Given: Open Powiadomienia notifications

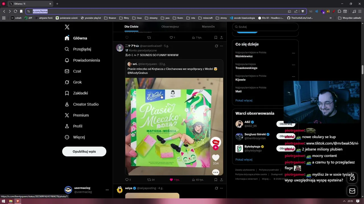Looking at the screenshot, I should (82, 60).
